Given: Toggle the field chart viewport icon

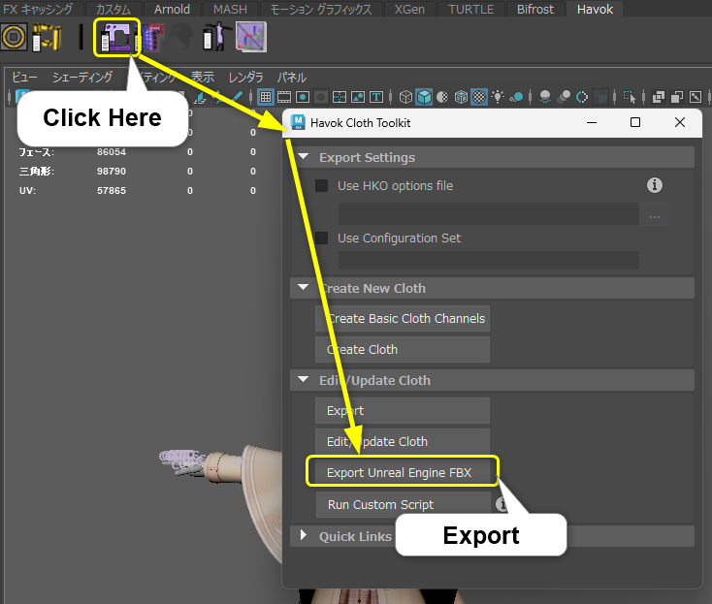Looking at the screenshot, I should [340, 97].
